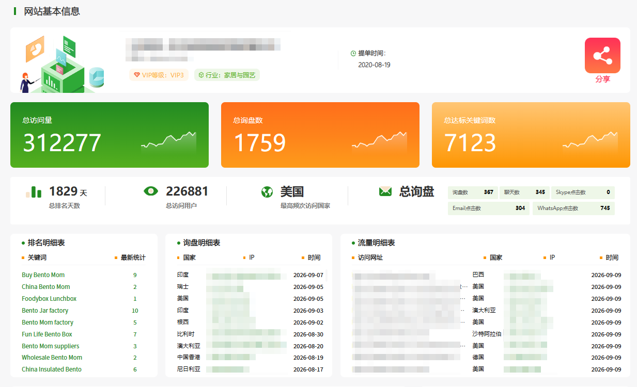Click the eye icon for total visiting users
Viewport: 637px width, 387px height.
point(151,191)
